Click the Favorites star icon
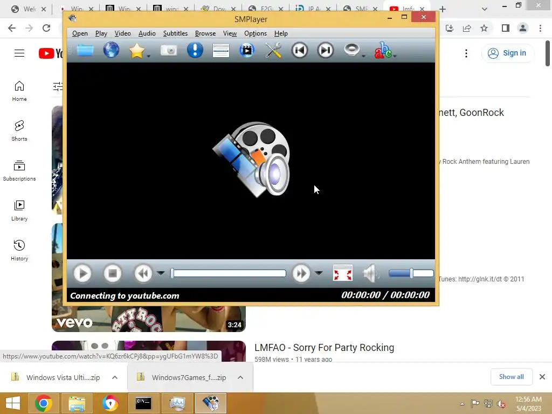 point(136,51)
